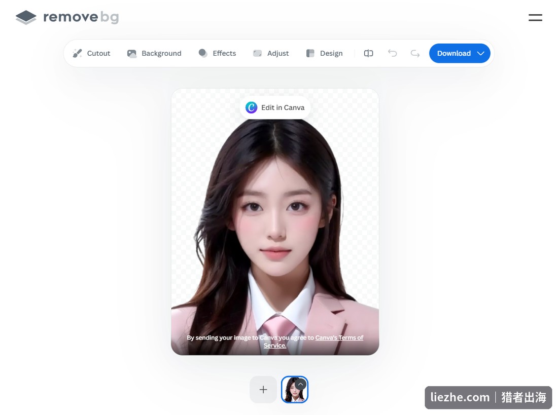Click the redo arrow icon

(x=415, y=53)
